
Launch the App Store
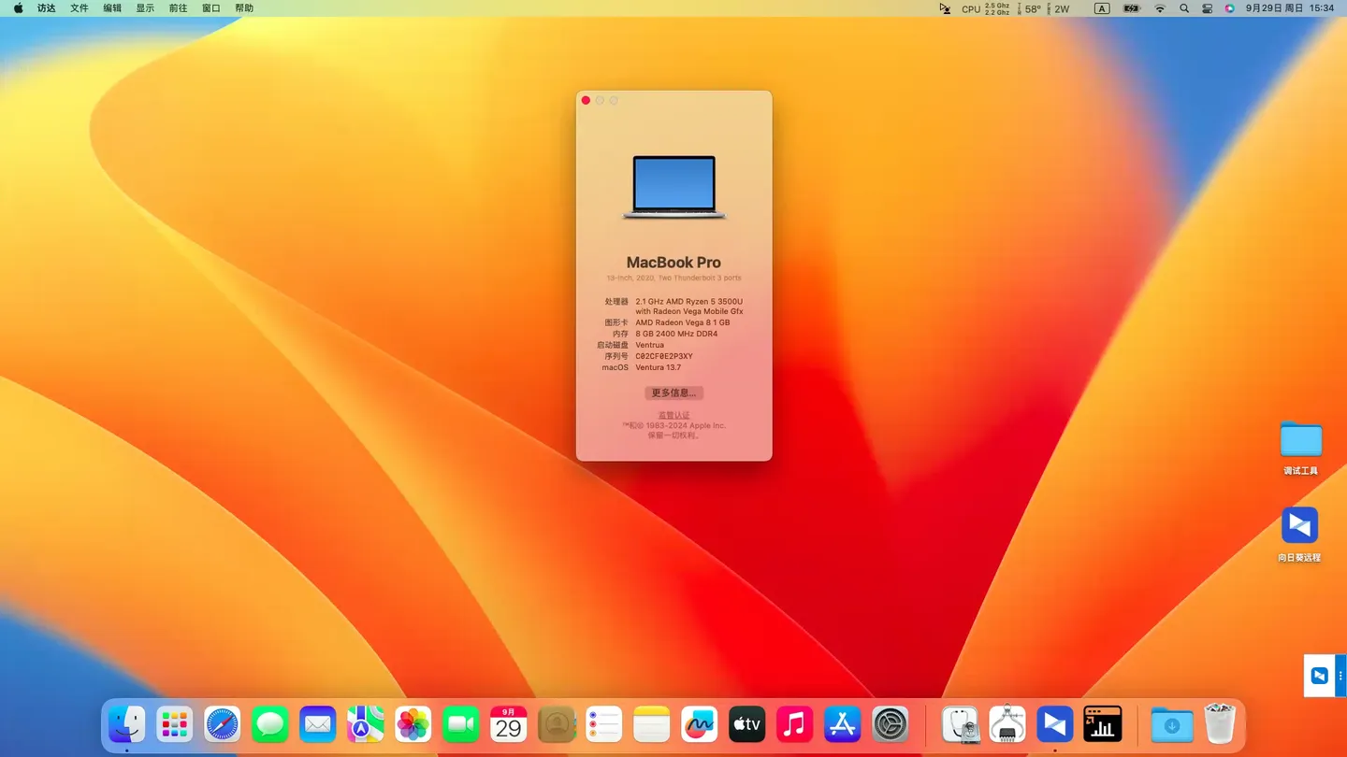842,723
